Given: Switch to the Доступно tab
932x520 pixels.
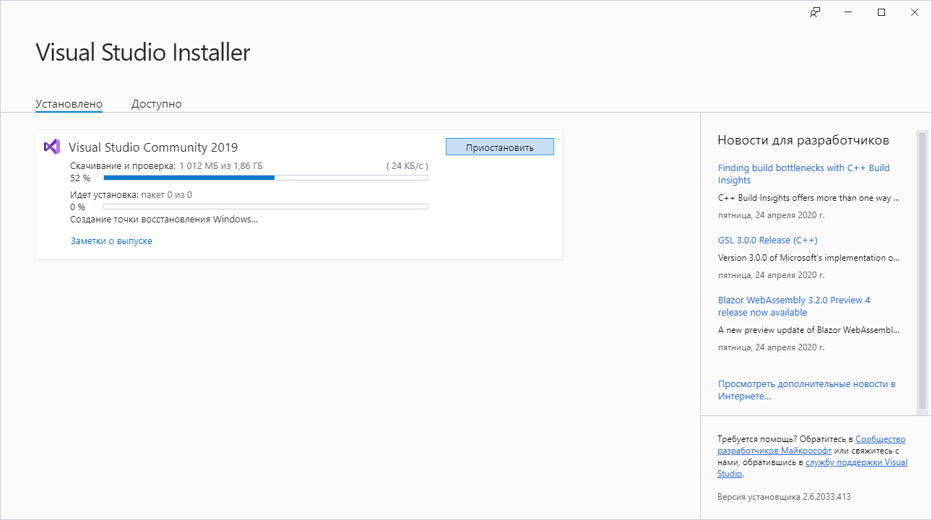Looking at the screenshot, I should click(156, 104).
